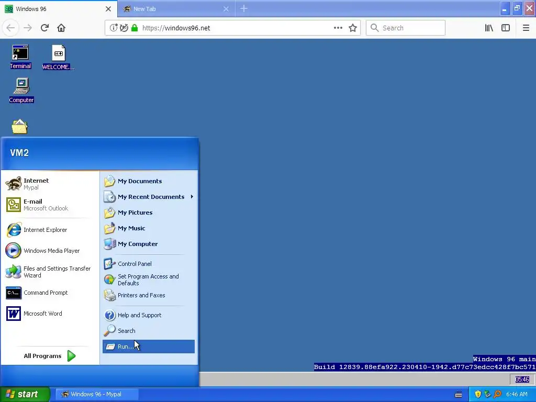The width and height of the screenshot is (536, 402).
Task: Expand All Programs list
Action: point(50,356)
